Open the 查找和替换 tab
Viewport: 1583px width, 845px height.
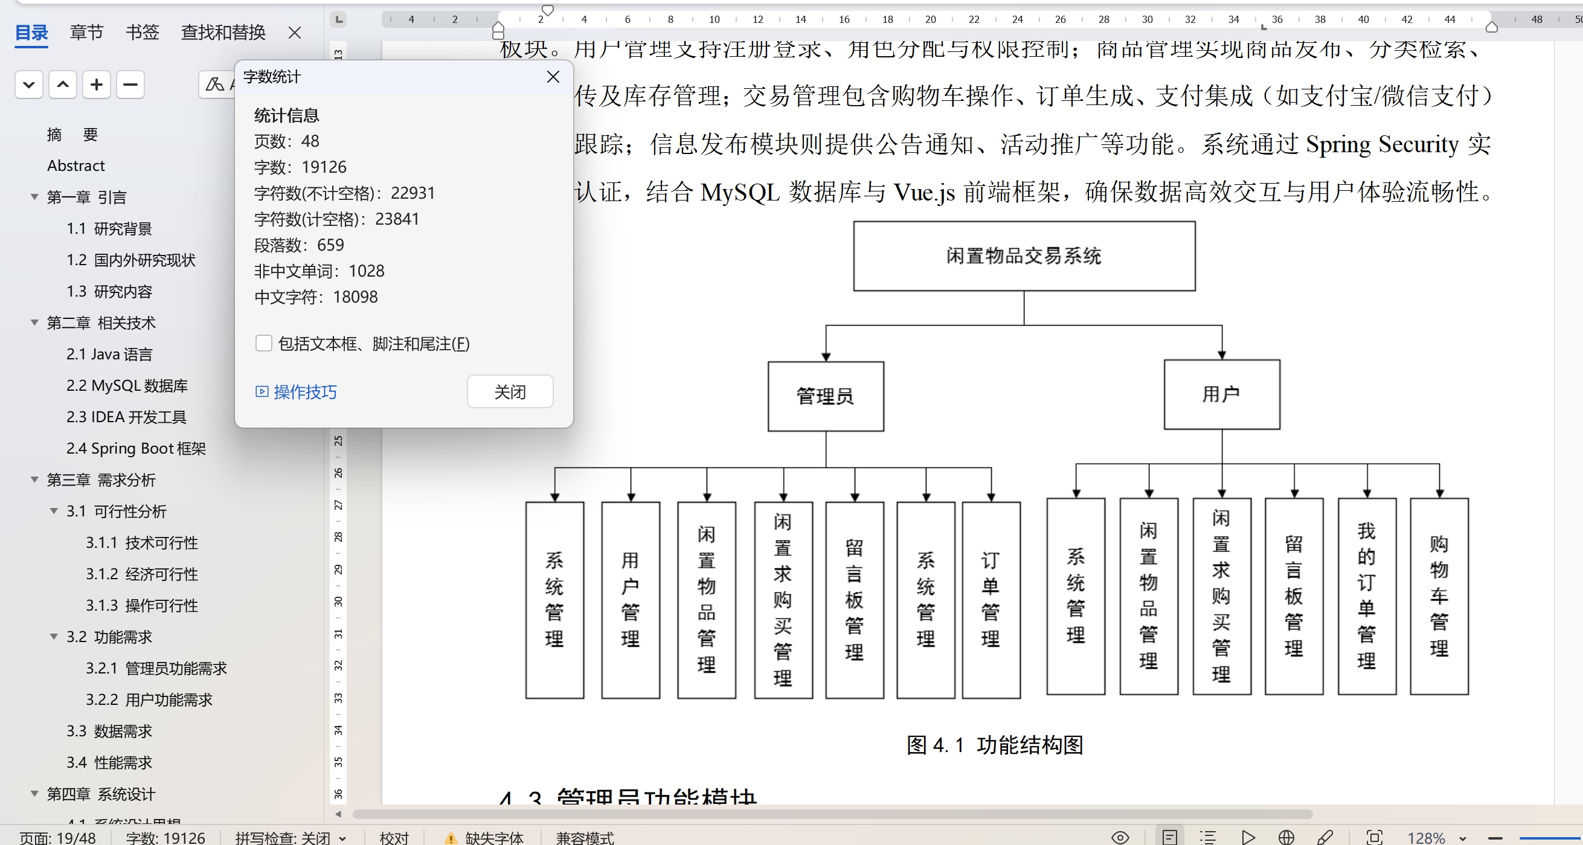pos(223,32)
